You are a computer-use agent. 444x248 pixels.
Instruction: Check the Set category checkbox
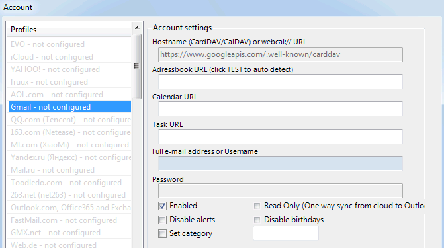tap(162, 233)
